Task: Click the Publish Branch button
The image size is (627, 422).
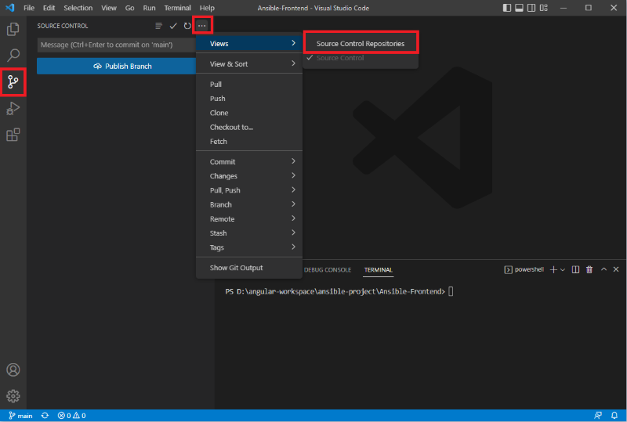Action: [116, 66]
